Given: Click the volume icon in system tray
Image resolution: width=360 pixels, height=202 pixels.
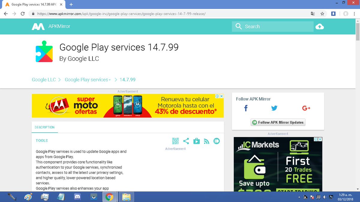Looking at the screenshot, I should click(325, 197).
